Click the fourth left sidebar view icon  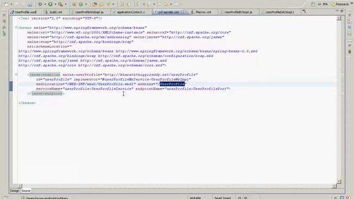(x=4, y=34)
